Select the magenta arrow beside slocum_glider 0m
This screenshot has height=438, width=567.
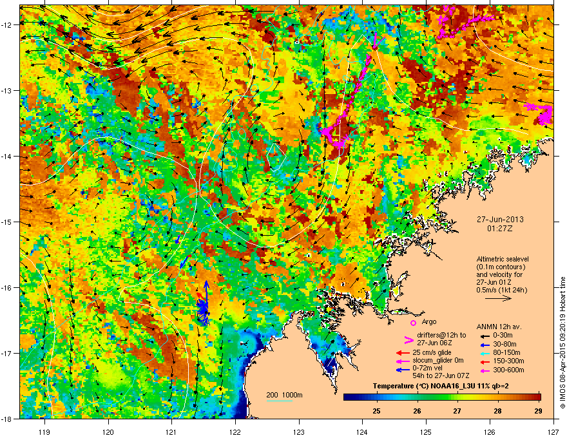pyautogui.click(x=403, y=361)
